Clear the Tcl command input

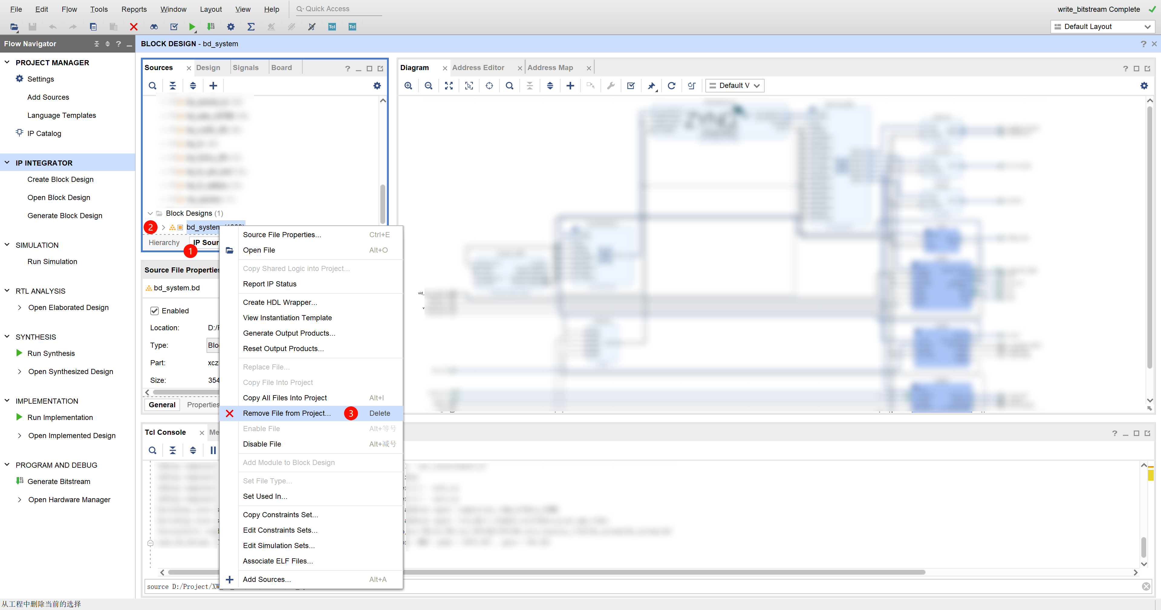click(x=1146, y=586)
